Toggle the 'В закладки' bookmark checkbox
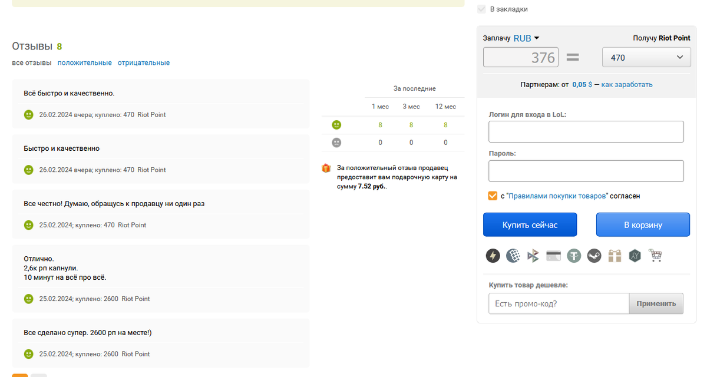Viewport: 707px width, 377px height. (x=481, y=9)
